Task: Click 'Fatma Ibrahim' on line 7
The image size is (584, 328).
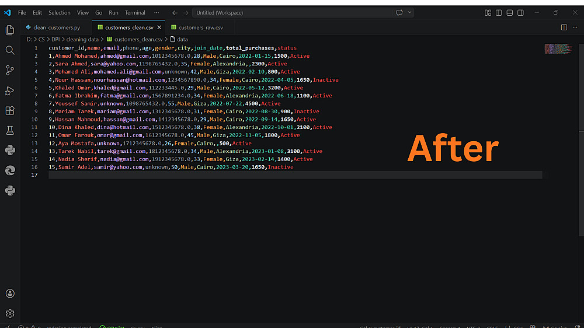Action: point(76,95)
